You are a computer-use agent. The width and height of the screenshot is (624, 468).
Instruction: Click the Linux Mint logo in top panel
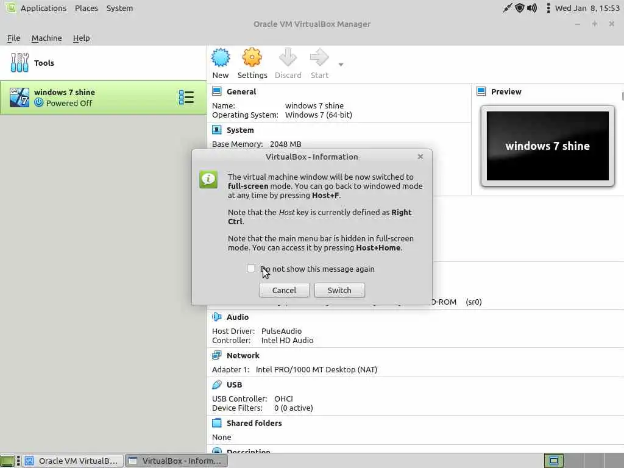[10, 8]
